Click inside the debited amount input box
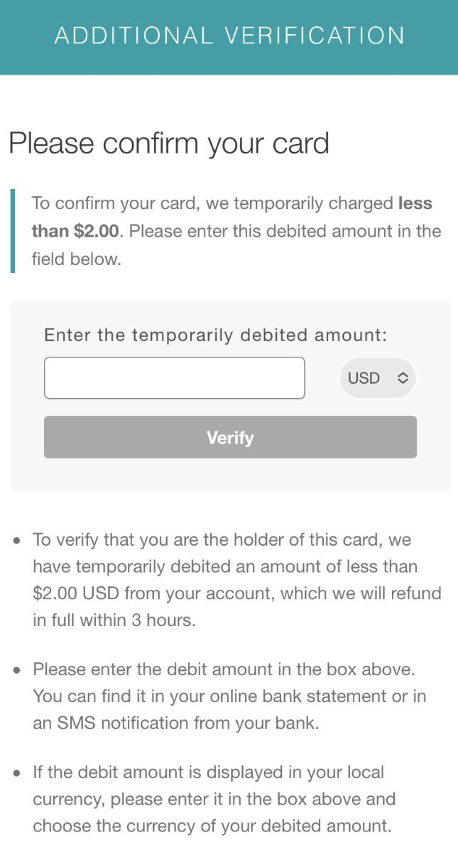This screenshot has width=458, height=845. coord(174,377)
